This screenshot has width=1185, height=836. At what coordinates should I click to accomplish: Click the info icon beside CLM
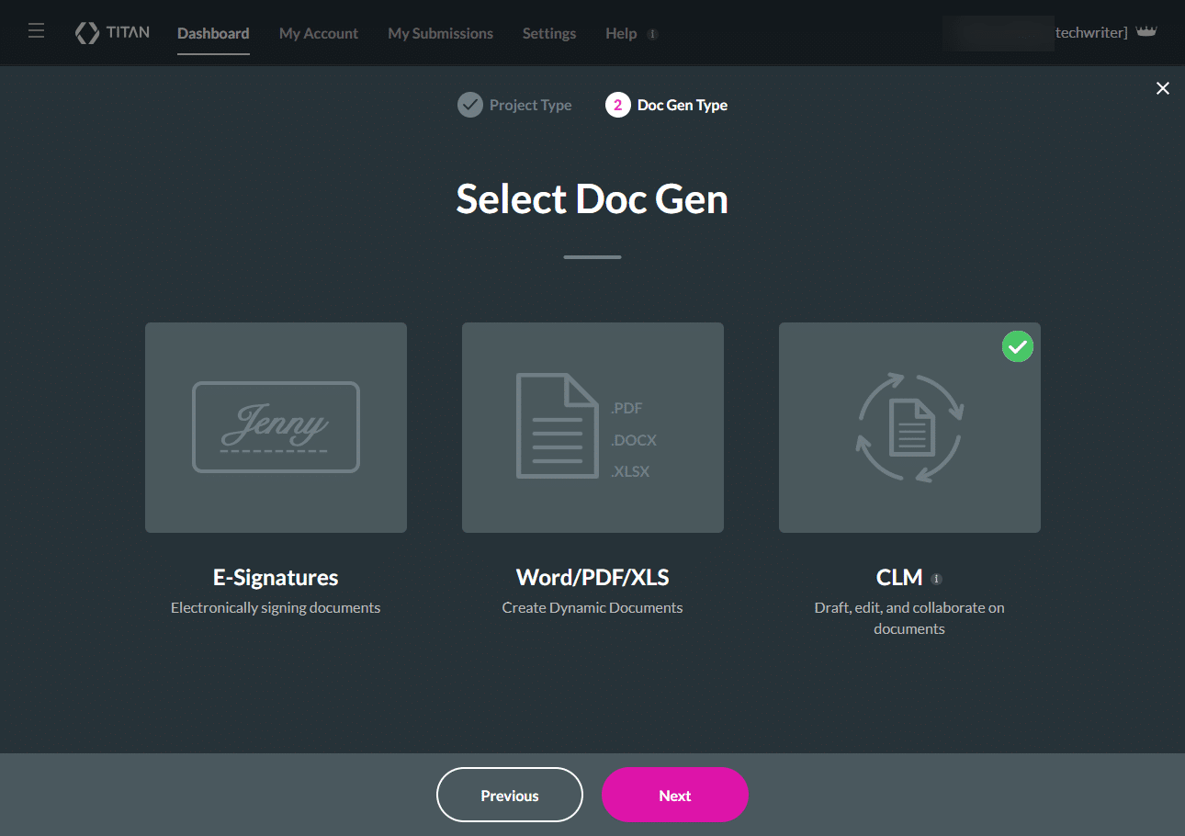pyautogui.click(x=936, y=579)
